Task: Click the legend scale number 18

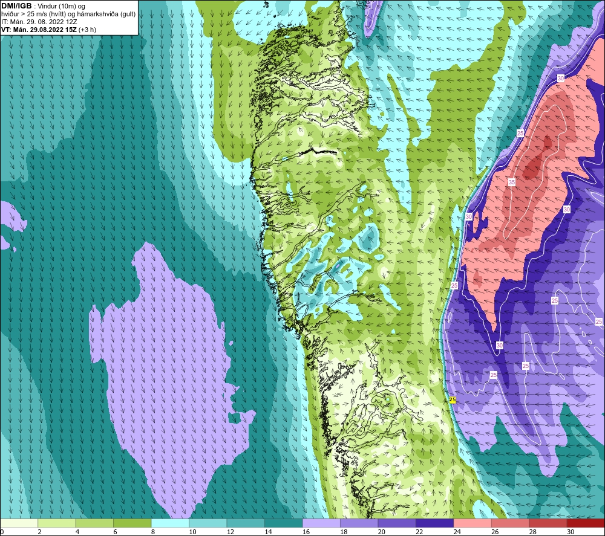Action: (344, 532)
